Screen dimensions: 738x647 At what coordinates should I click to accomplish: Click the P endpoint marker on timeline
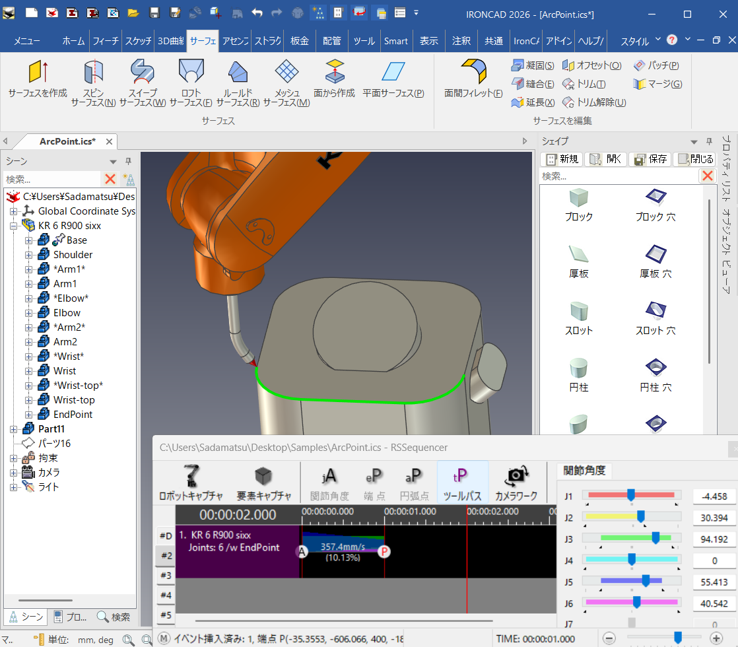[x=384, y=551]
